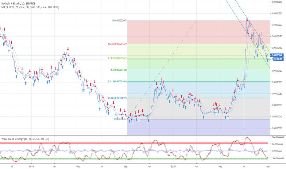The image size is (286, 169).
Task: Select the Wave Trend Strategy indicator title
Action: [25, 139]
